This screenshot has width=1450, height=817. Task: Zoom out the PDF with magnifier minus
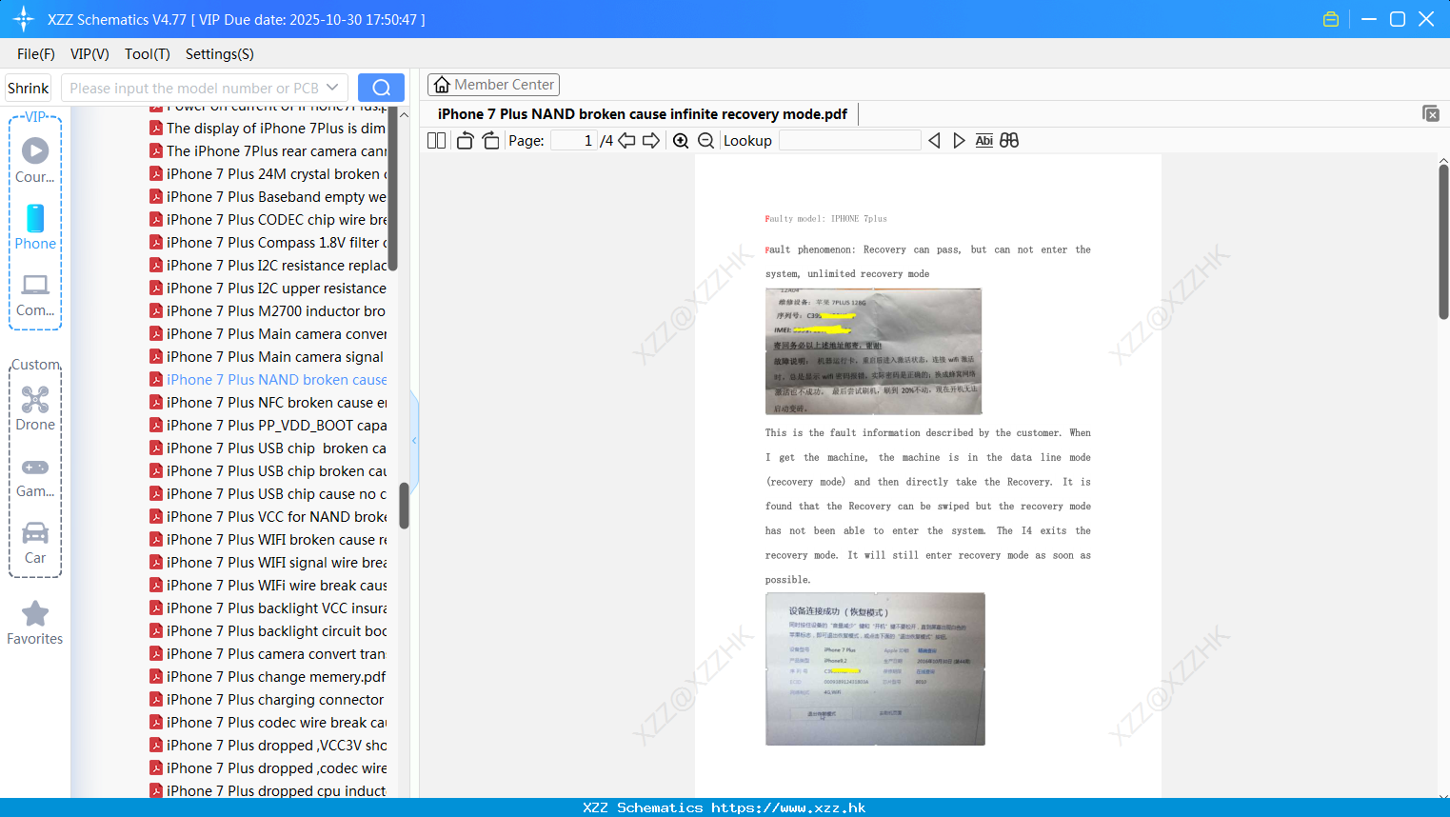coord(705,140)
